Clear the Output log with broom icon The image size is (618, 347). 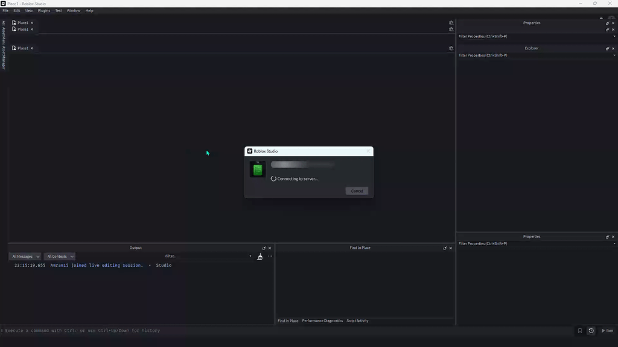click(260, 257)
